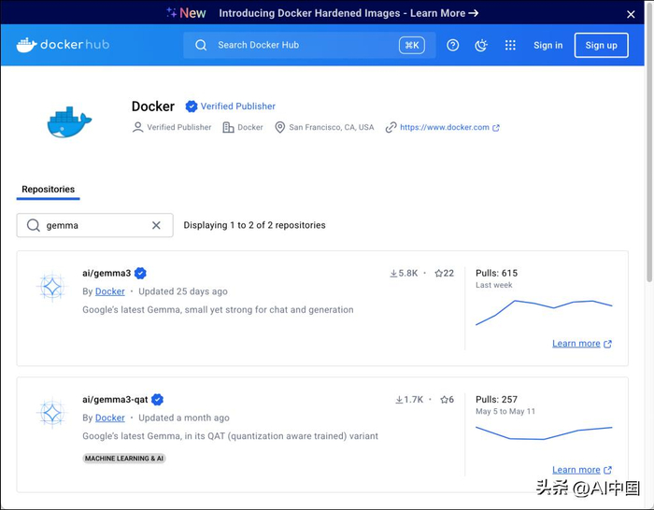Click the Docker Hub logo

coord(63,45)
